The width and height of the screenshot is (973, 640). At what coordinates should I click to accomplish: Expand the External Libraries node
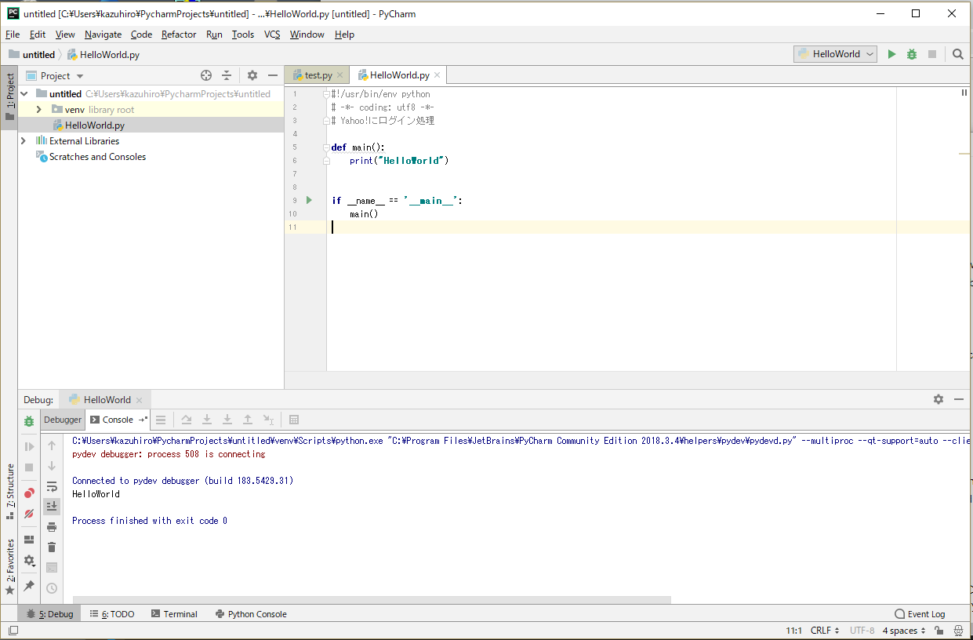point(24,141)
